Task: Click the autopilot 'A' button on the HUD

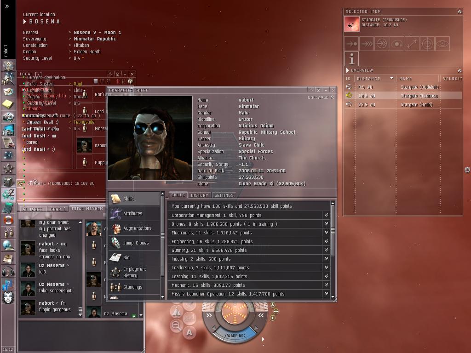Action: click(x=189, y=333)
